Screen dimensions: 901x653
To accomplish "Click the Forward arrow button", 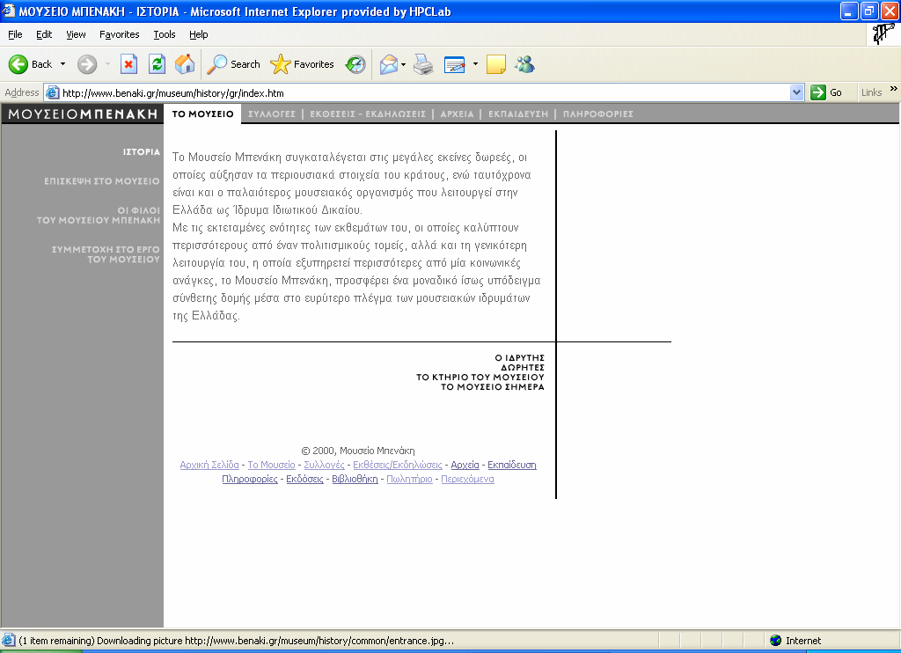I will (x=87, y=64).
